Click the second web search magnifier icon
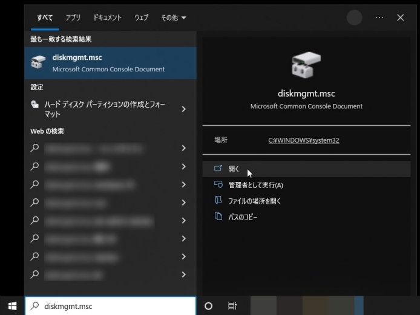 [34, 166]
